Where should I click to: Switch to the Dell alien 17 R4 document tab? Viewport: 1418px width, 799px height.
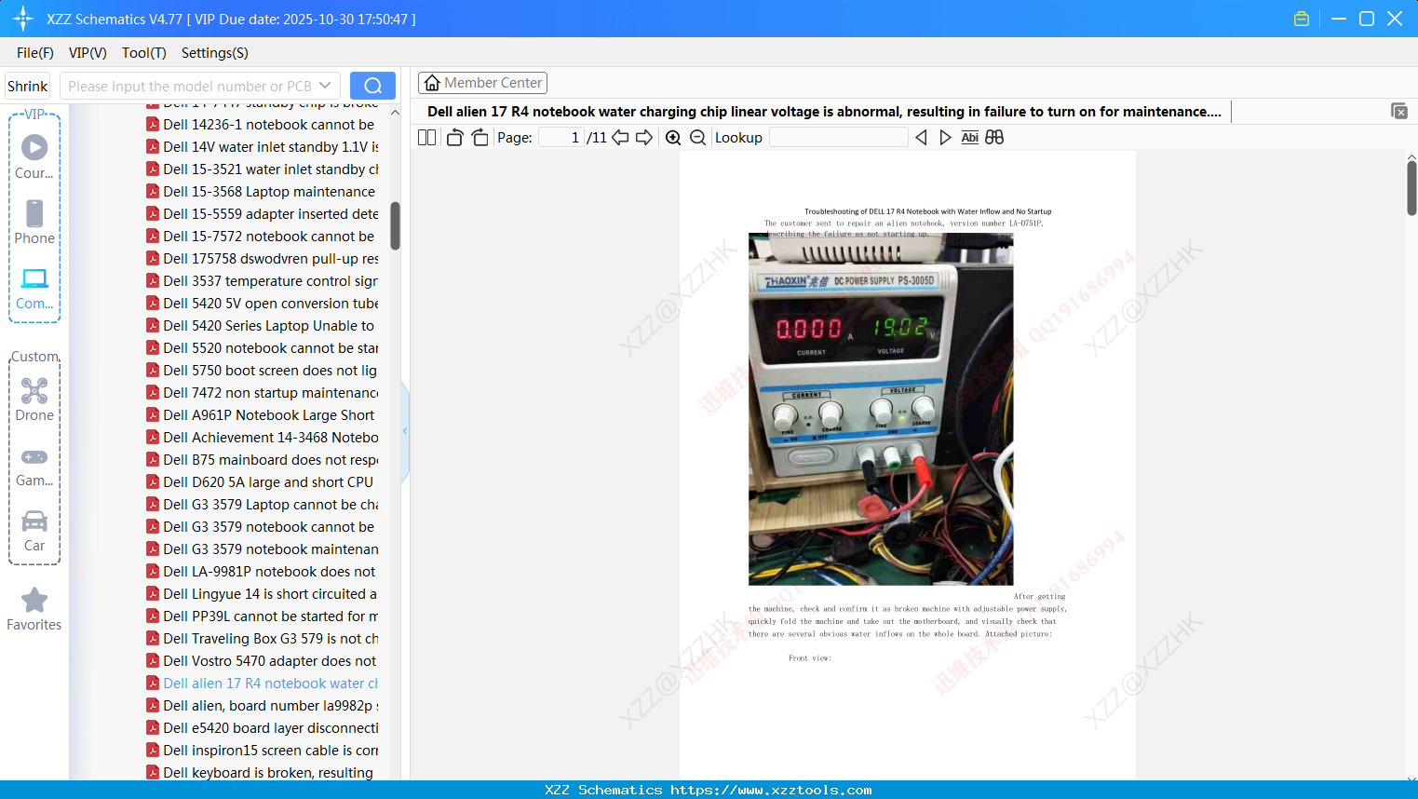[x=824, y=112]
